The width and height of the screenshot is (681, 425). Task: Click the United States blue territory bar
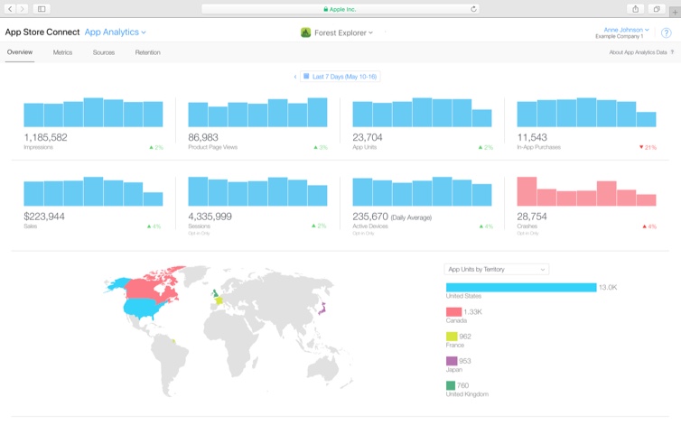pyautogui.click(x=520, y=288)
